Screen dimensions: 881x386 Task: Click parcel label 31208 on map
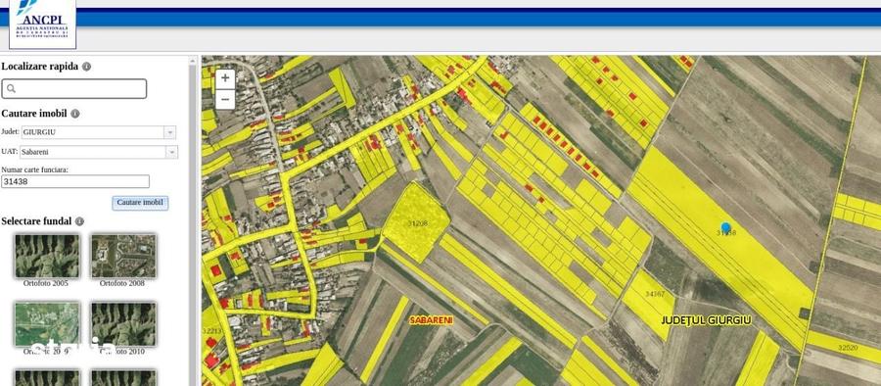coord(417,223)
